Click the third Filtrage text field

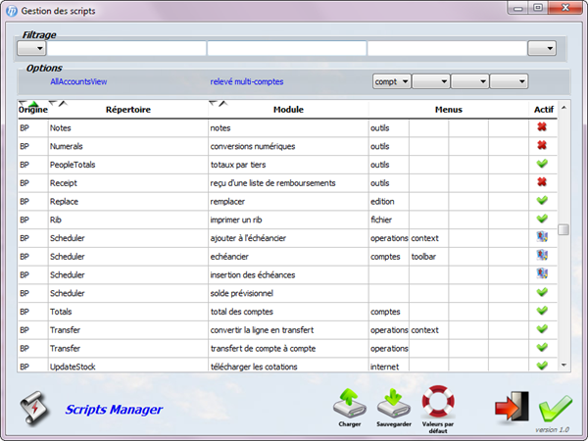447,48
